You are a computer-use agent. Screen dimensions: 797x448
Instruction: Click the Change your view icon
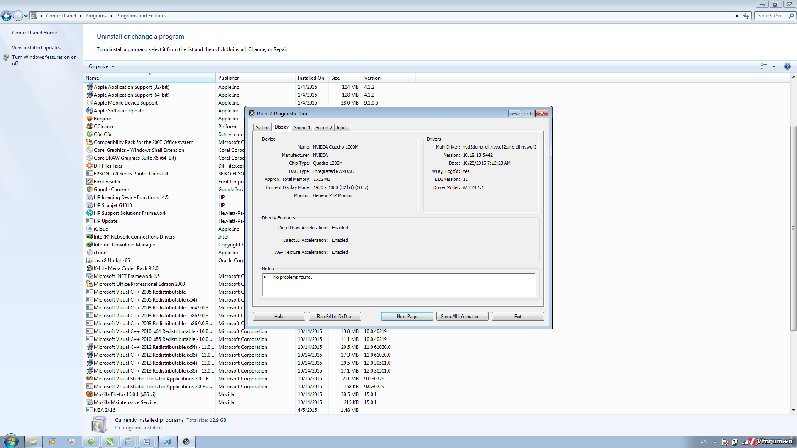pos(764,66)
